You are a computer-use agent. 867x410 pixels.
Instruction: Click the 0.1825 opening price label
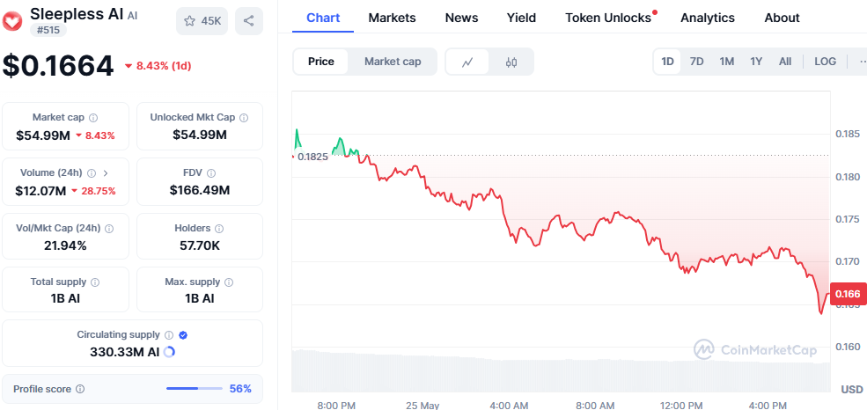click(x=313, y=157)
